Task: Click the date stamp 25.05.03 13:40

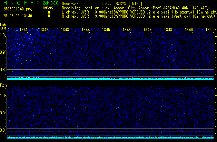Action: click(18, 16)
